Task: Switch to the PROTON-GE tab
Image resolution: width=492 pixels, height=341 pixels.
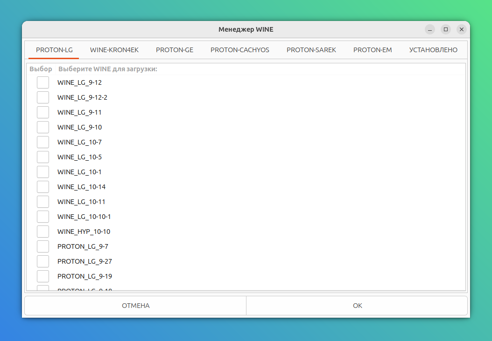Action: point(175,50)
